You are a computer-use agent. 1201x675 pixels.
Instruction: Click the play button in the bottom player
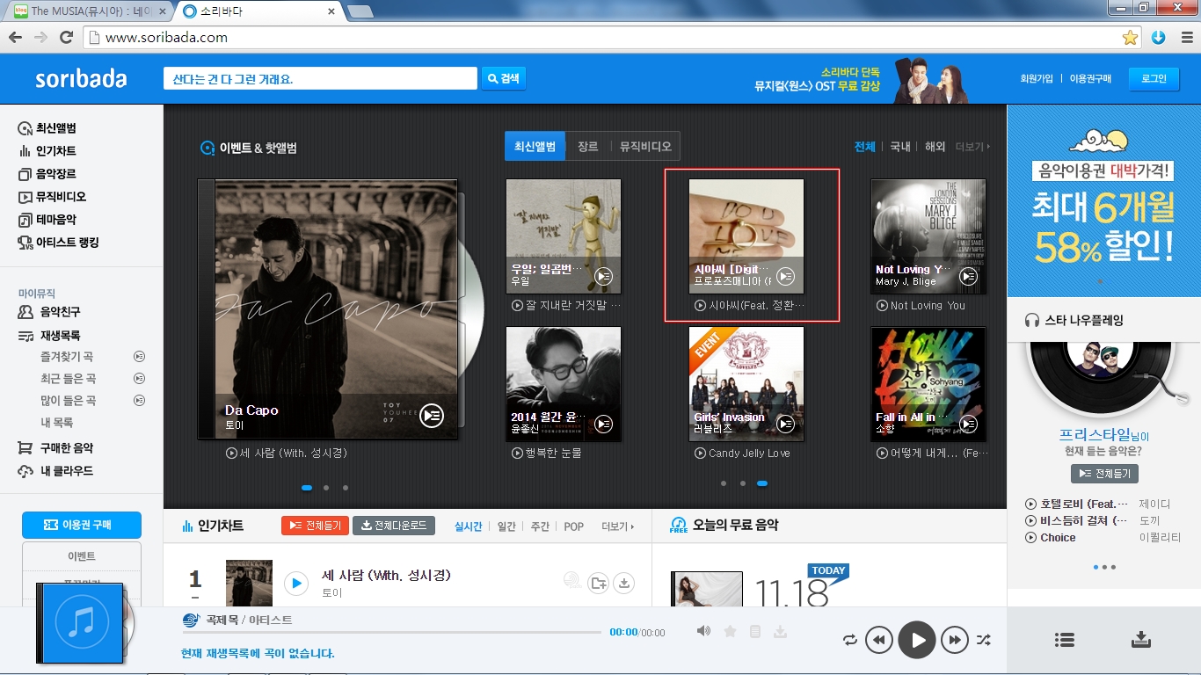(917, 640)
